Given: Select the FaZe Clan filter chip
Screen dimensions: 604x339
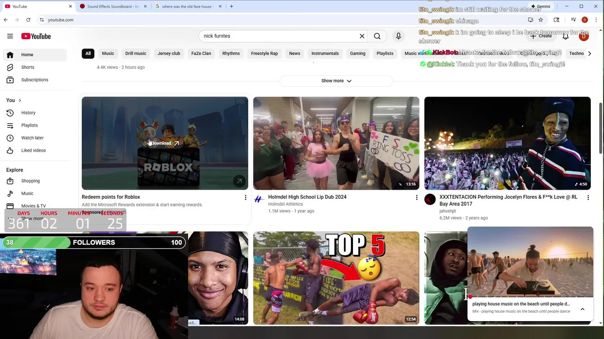Looking at the screenshot, I should pos(201,54).
